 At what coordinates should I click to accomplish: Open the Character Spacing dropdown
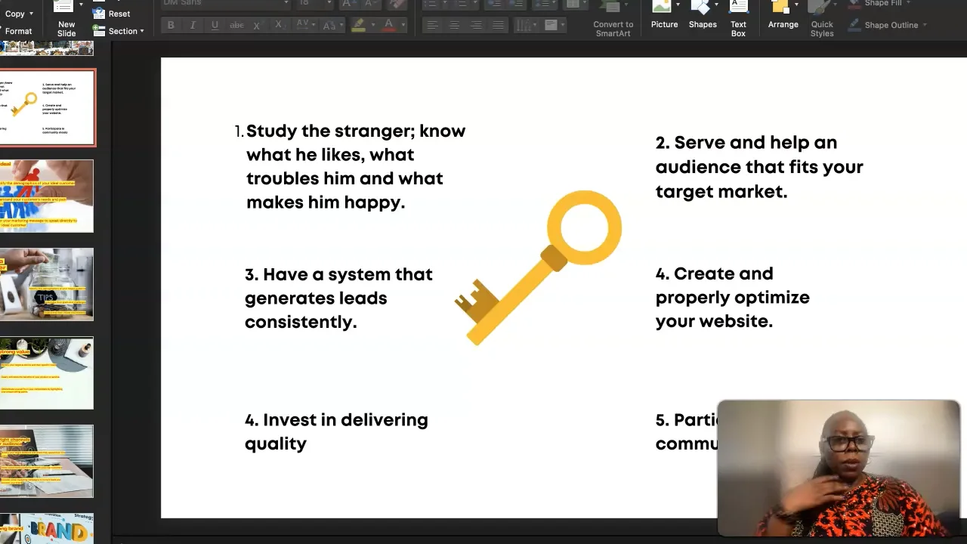tap(304, 25)
